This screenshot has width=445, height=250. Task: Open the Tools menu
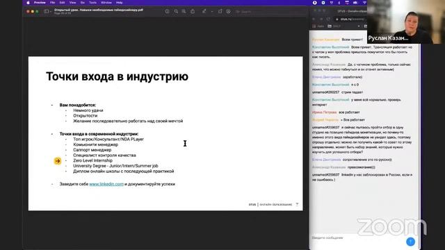(92, 3)
